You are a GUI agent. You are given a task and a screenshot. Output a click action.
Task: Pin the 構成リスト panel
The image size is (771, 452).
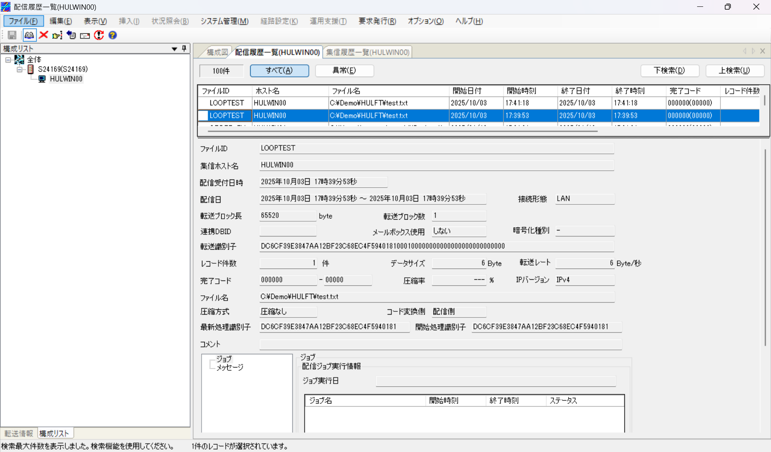(x=184, y=48)
